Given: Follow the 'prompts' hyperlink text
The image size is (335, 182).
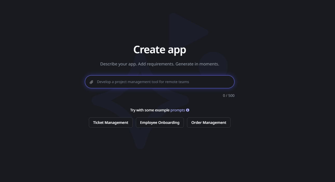Looking at the screenshot, I should click(x=178, y=110).
